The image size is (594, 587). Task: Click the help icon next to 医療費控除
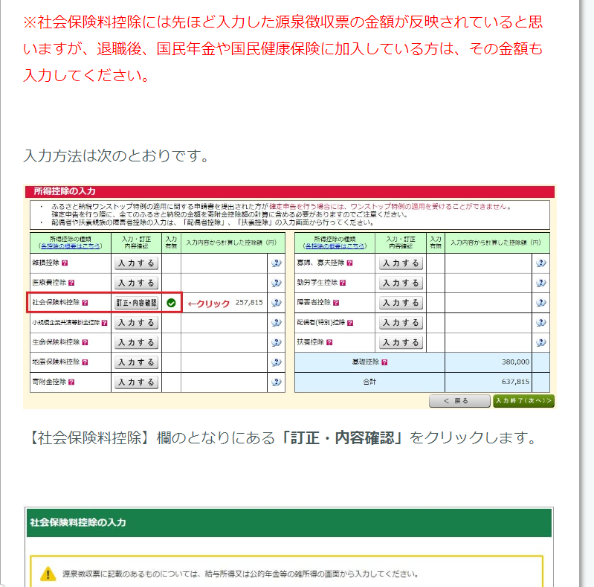tap(71, 283)
